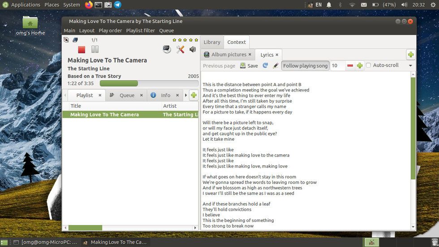Click the Save lyrics button
Viewport: 439px width, 247px height.
249,65
